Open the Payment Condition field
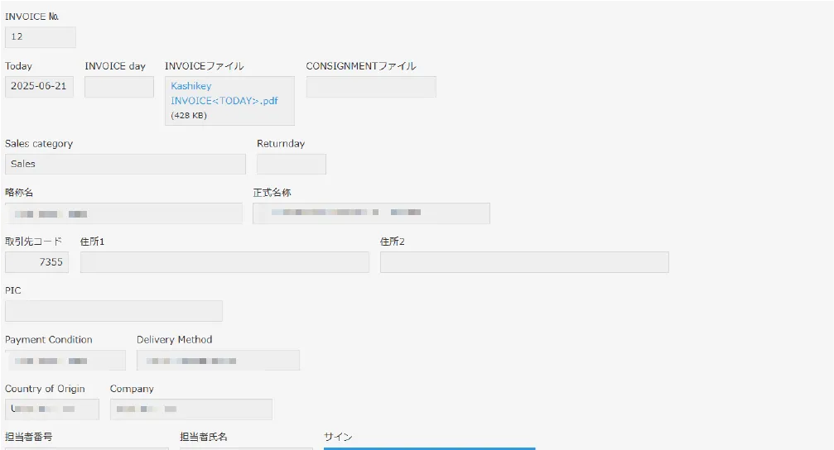Screen dimensions: 834x450 point(65,361)
